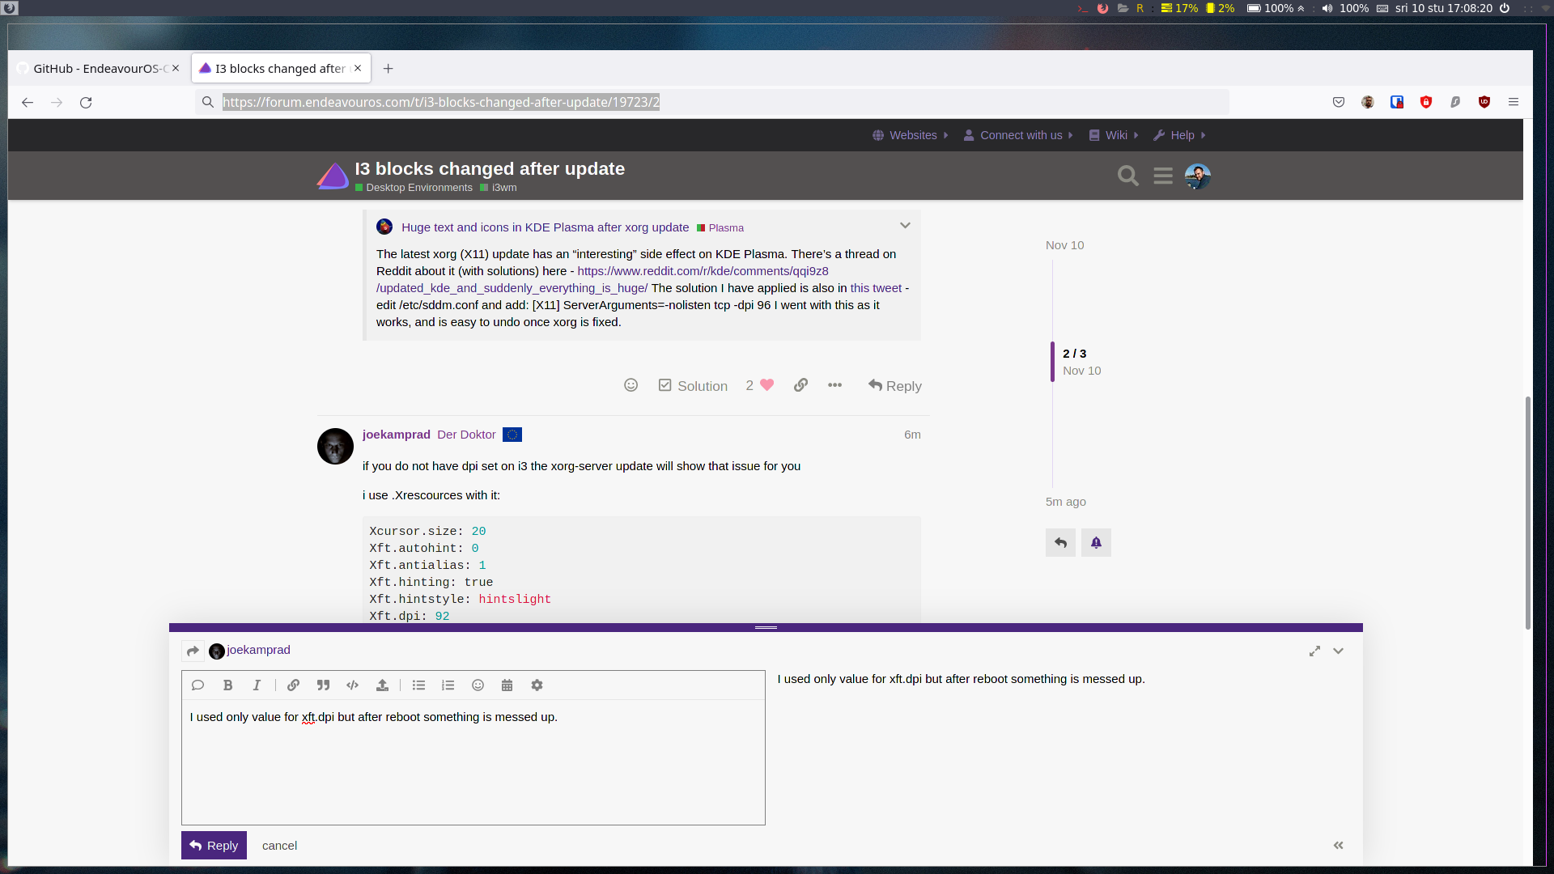
Task: Click the page vertical scrollbar
Action: (1528, 512)
